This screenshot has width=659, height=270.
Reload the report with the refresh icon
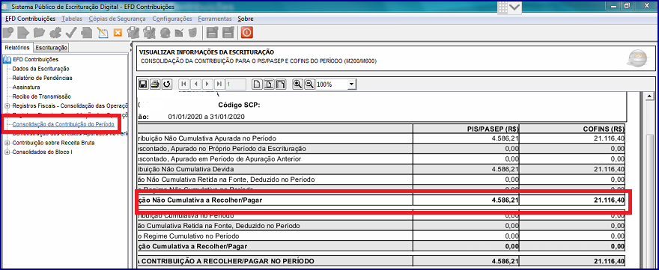pyautogui.click(x=167, y=85)
